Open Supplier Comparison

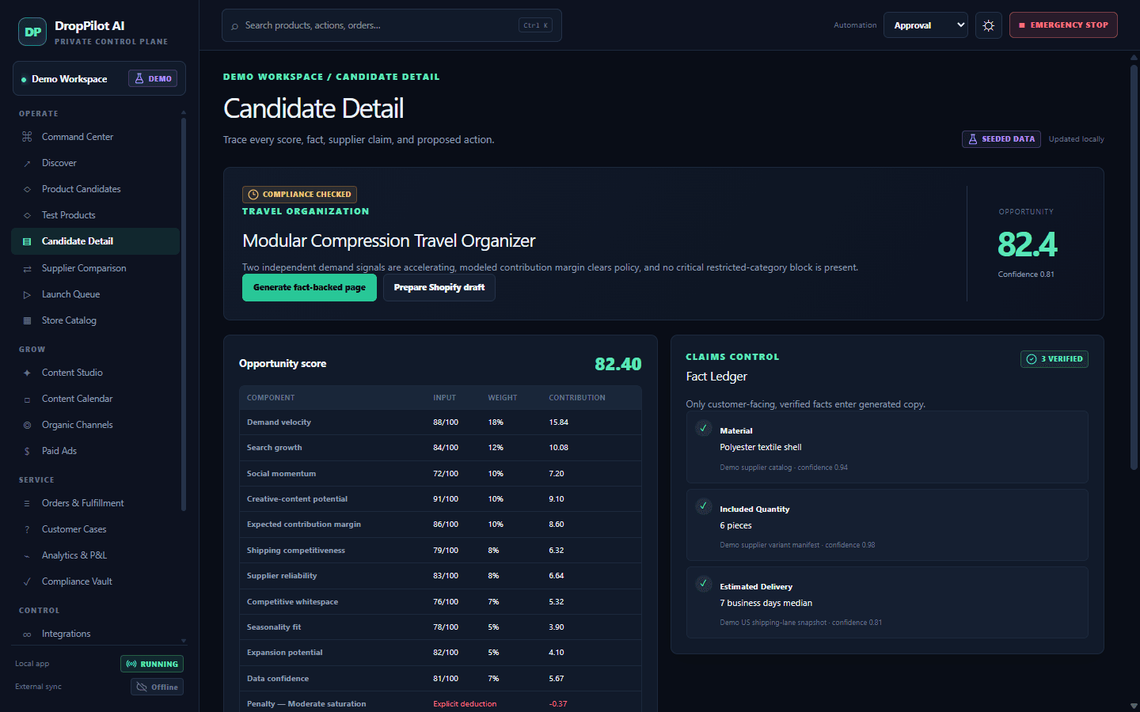coord(95,268)
